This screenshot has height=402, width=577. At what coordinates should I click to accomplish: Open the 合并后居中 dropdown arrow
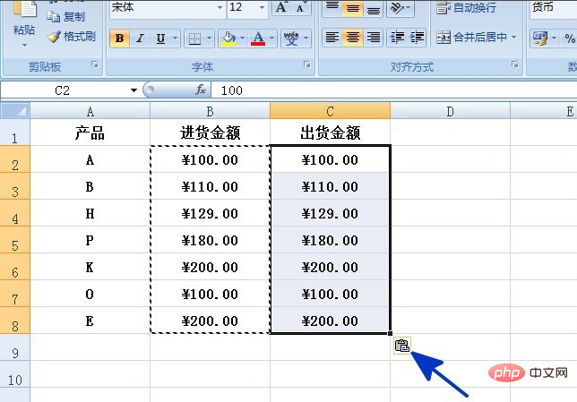pos(513,37)
